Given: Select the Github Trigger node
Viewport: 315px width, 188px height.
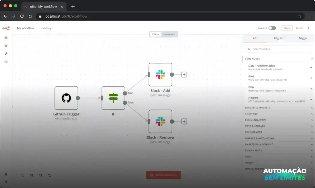Looking at the screenshot, I should coord(66,98).
